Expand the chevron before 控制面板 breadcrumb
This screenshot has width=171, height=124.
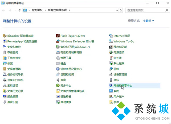29,10
